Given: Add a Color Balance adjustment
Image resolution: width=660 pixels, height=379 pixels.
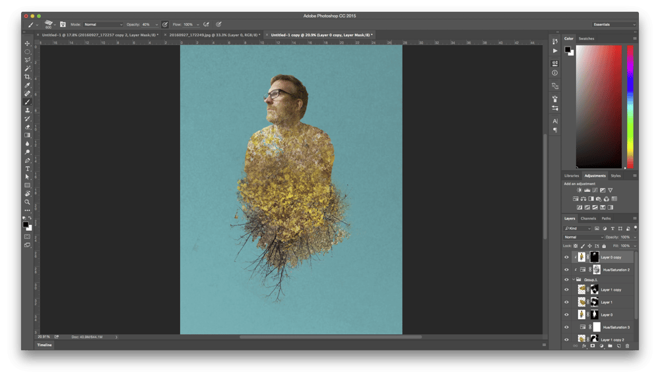Looking at the screenshot, I should 583,199.
